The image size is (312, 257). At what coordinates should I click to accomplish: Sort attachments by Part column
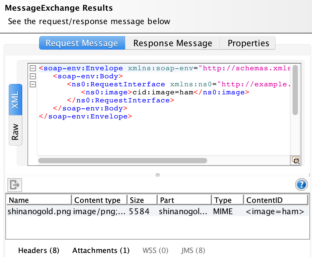click(184, 200)
